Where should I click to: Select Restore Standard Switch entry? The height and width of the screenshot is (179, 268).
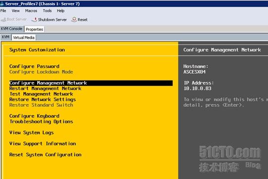[41, 105]
